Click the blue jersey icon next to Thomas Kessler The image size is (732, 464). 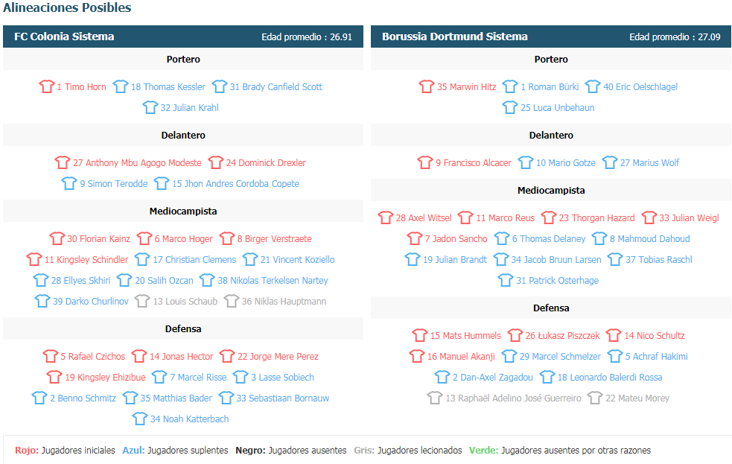coord(121,86)
